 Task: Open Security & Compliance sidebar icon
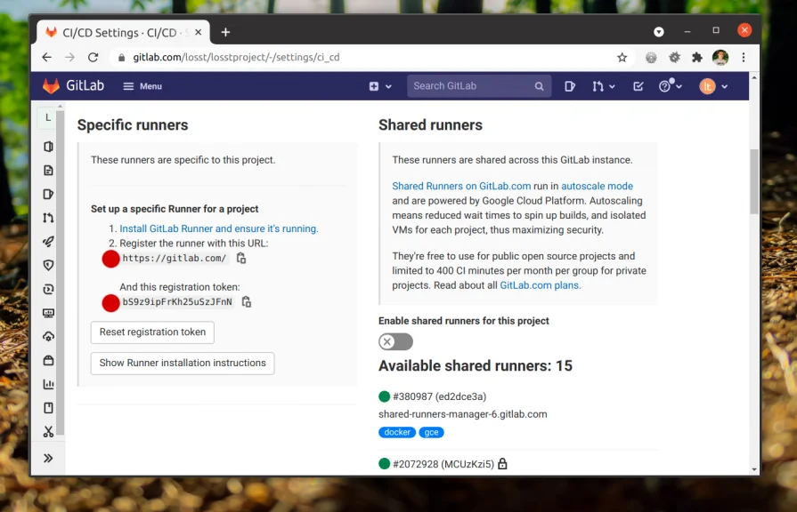(48, 265)
